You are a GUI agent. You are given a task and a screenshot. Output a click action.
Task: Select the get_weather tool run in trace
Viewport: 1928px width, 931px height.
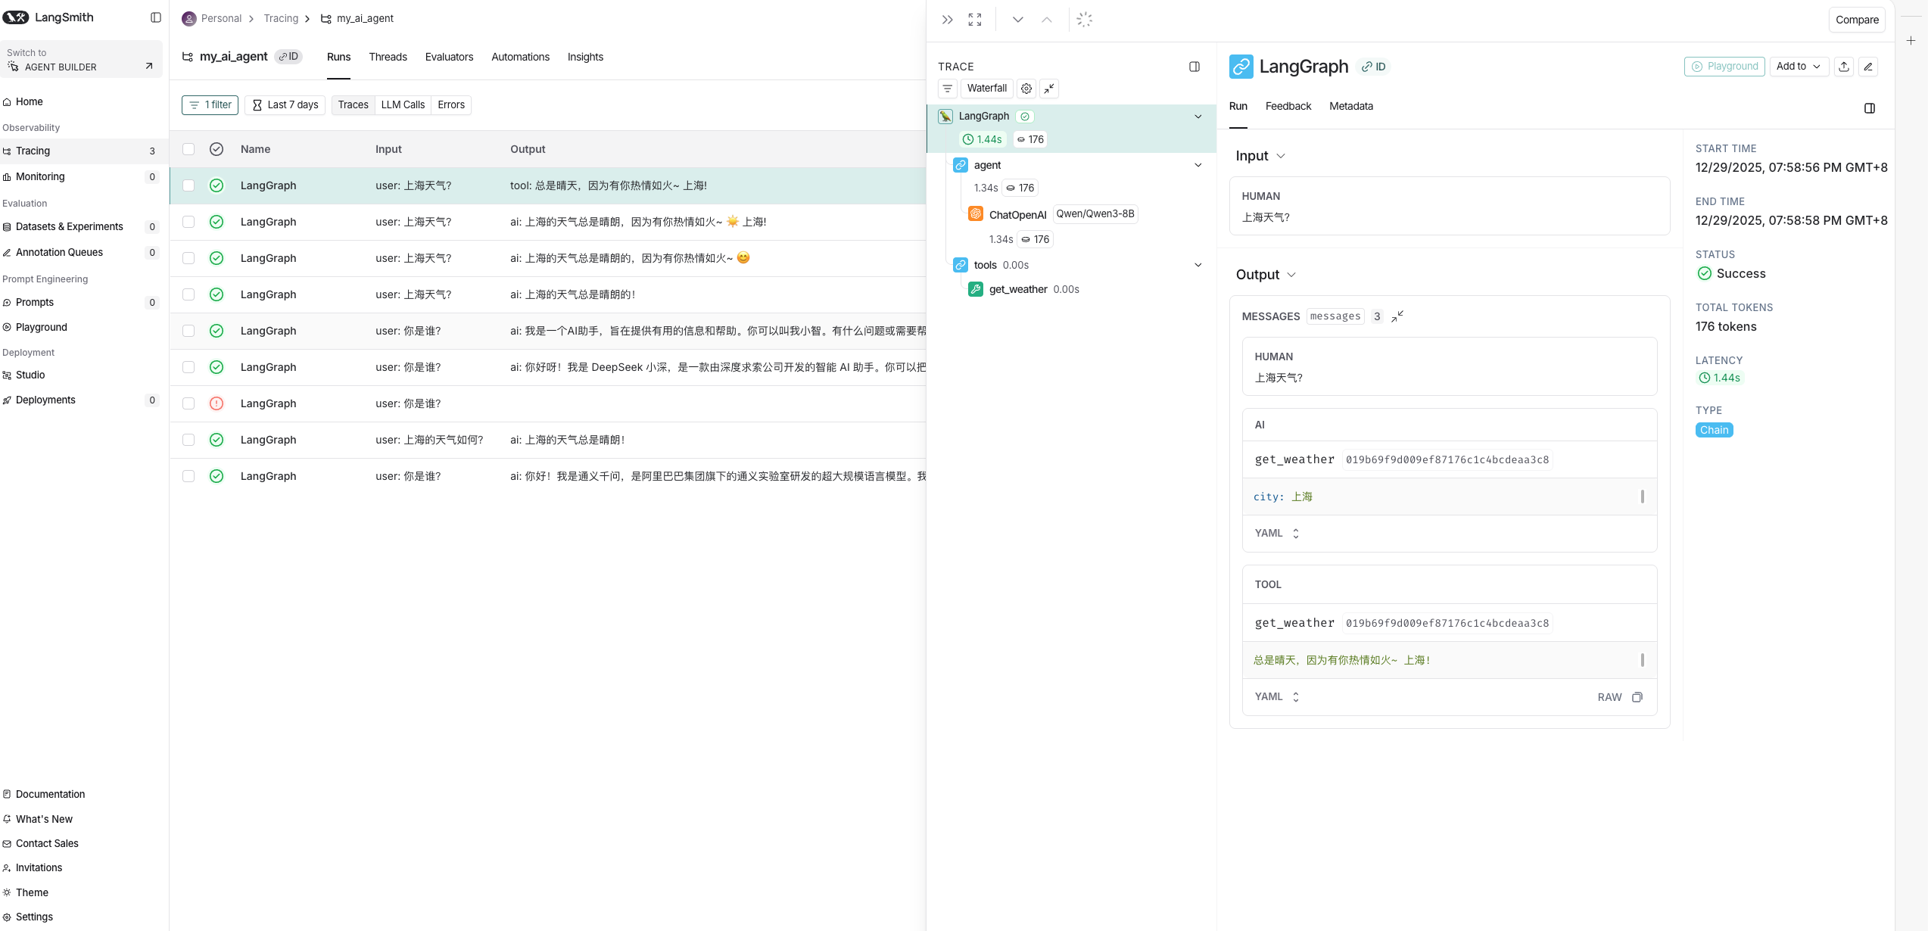click(x=1018, y=289)
